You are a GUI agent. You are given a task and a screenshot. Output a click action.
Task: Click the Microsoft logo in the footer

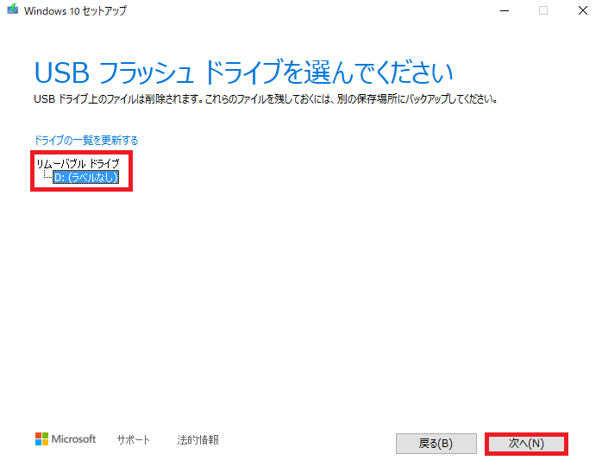tap(66, 439)
